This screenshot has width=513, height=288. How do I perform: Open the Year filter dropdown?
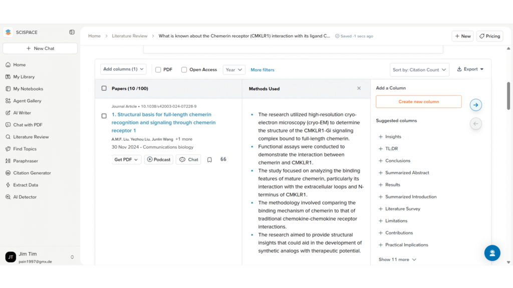click(234, 70)
